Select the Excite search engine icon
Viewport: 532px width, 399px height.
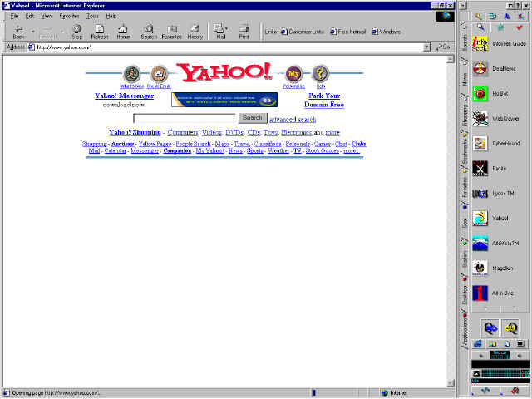pyautogui.click(x=480, y=168)
